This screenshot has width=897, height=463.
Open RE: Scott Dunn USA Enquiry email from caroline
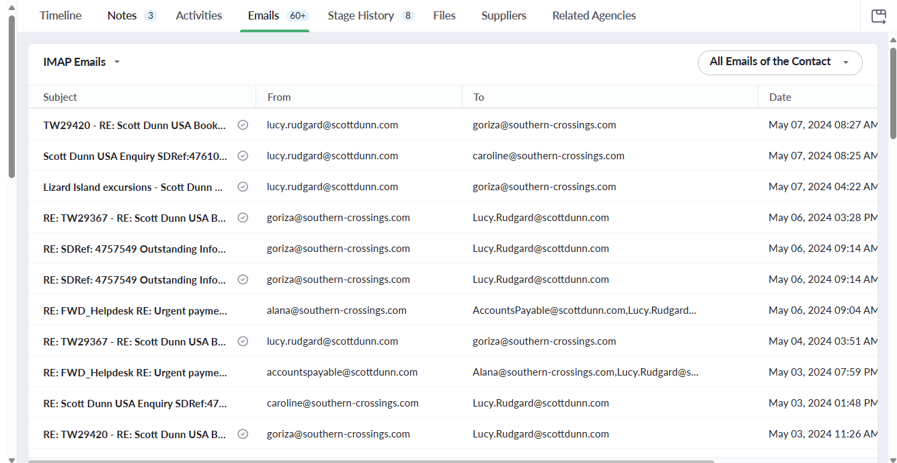pos(135,403)
